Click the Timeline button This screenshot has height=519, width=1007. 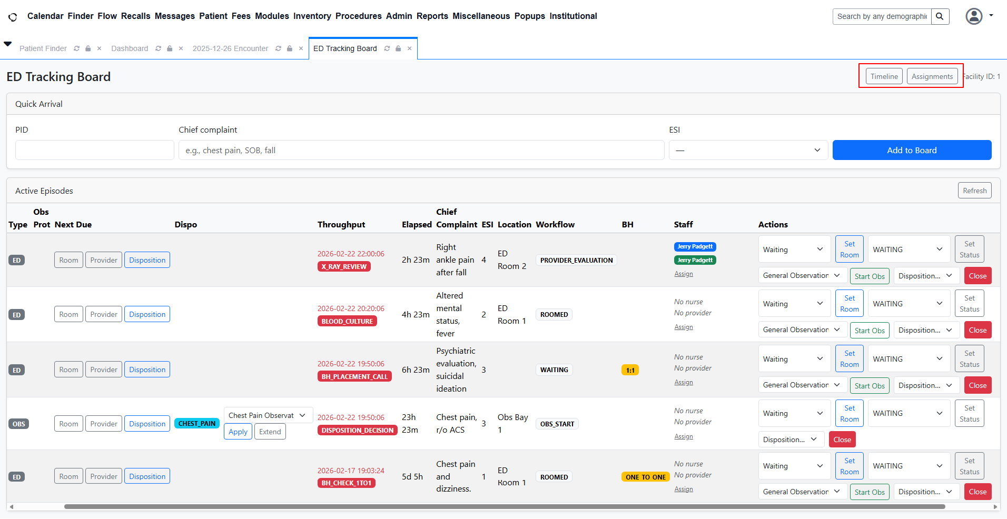(884, 76)
